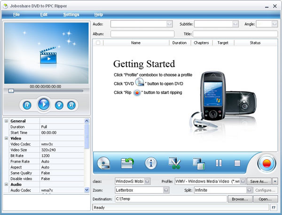Open the Zoom Letterbox dropdown
Image resolution: width=282 pixels, height=215 pixels.
click(166, 190)
